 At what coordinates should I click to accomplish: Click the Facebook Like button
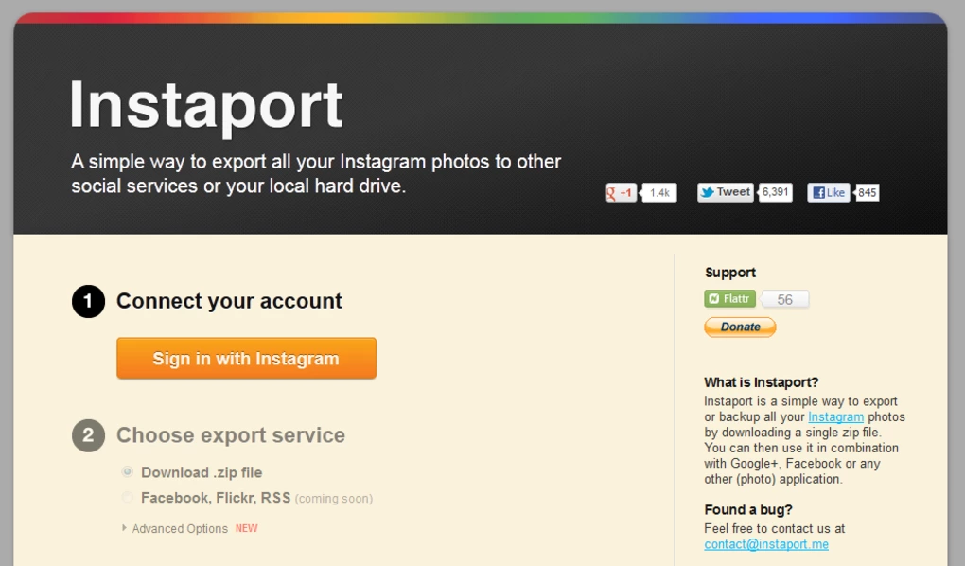coord(829,193)
